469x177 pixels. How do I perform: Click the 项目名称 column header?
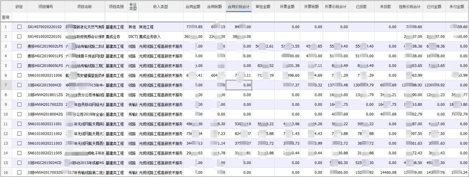tap(85, 7)
